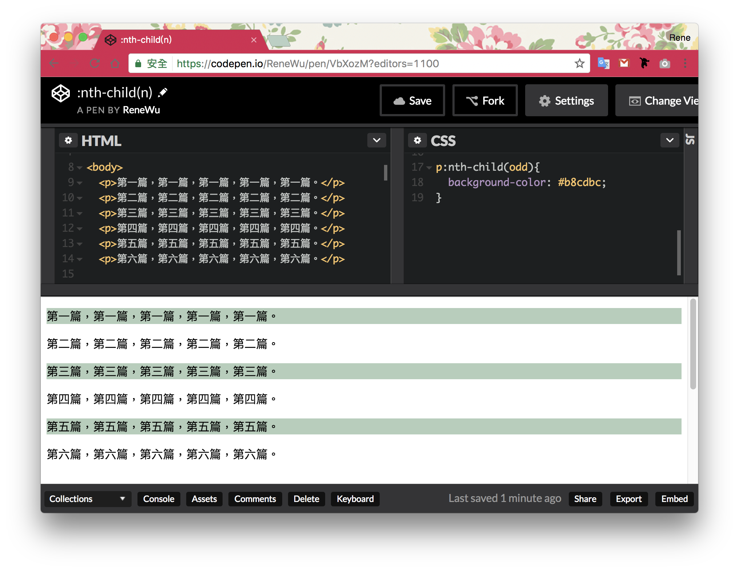Image resolution: width=739 pixels, height=571 pixels.
Task: Click background-color property in CSS
Action: [497, 182]
